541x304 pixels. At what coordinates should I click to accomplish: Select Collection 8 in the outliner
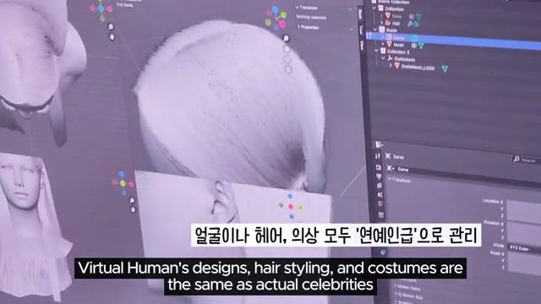point(398,52)
